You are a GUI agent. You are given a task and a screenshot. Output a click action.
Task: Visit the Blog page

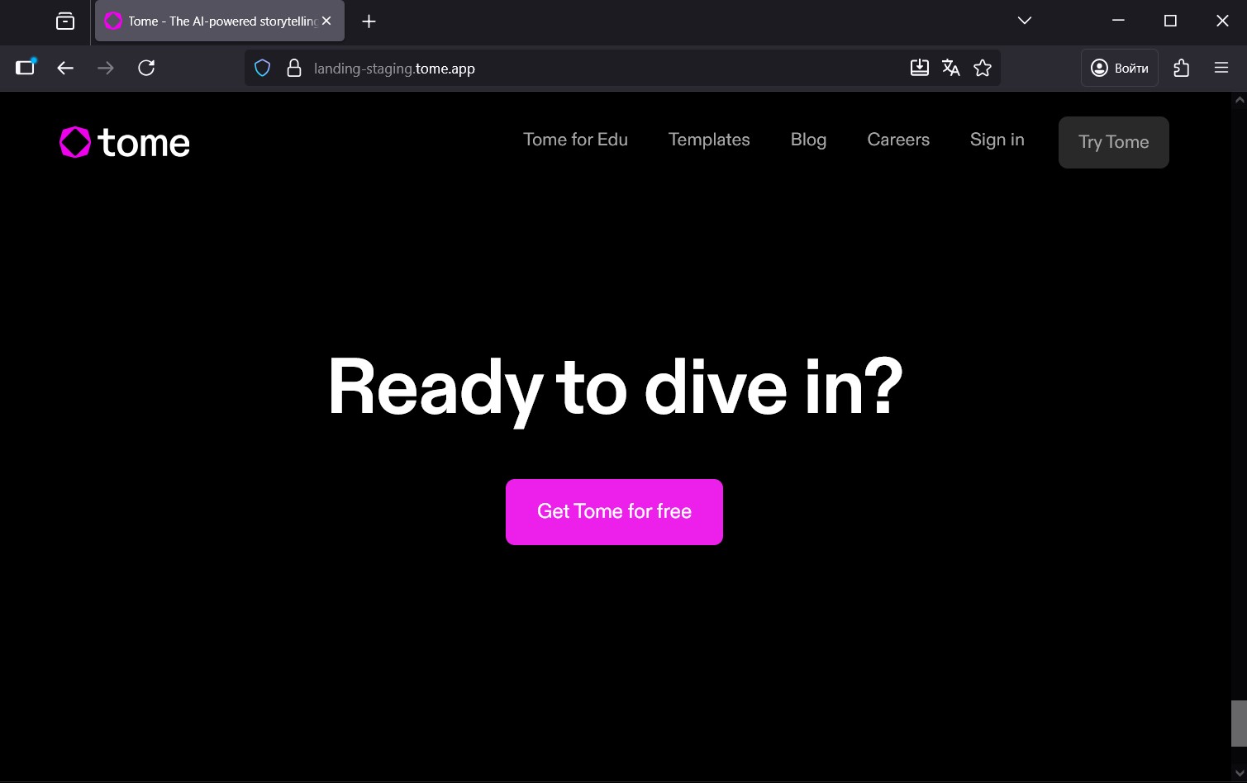[x=808, y=140]
